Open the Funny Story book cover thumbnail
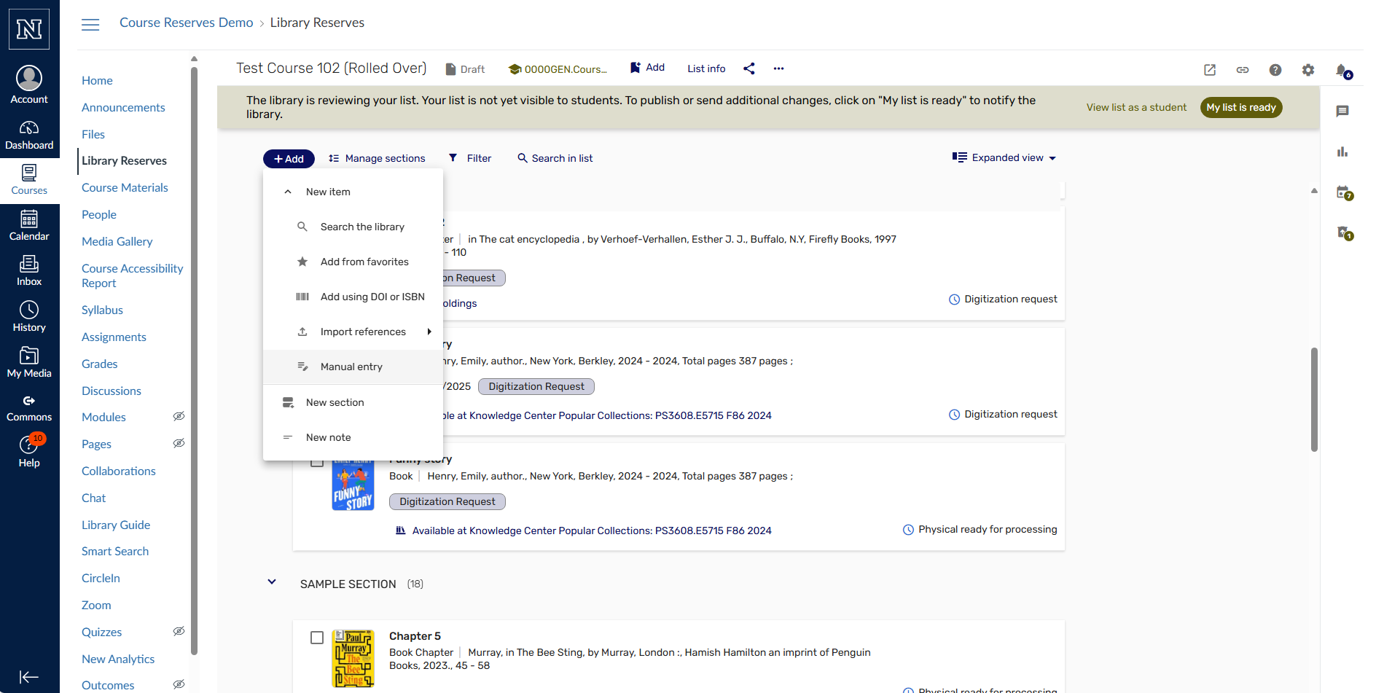The image size is (1376, 693). (353, 485)
